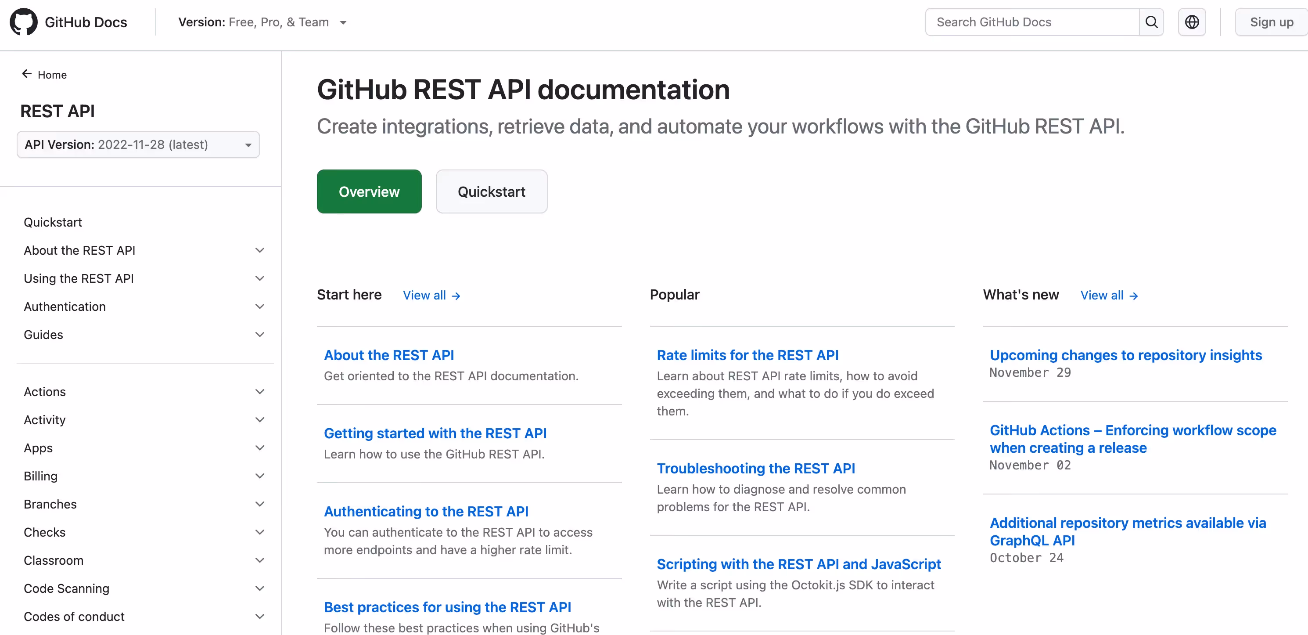The width and height of the screenshot is (1308, 635).
Task: Click the October 24 date text
Action: coord(1026,558)
